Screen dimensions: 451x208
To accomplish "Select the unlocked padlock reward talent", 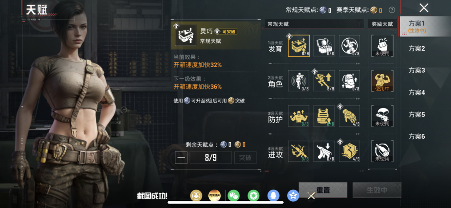I will pyautogui.click(x=382, y=46).
